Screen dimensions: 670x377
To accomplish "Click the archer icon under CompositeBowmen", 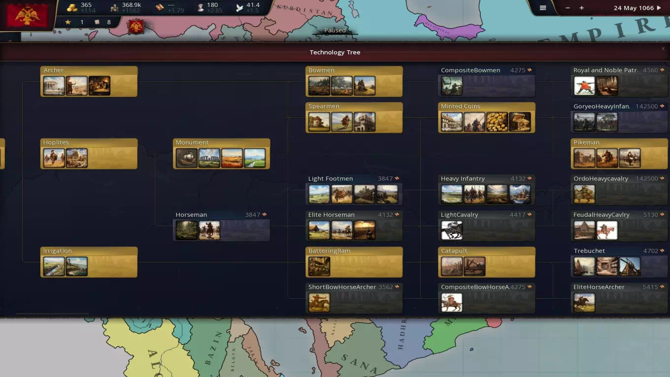I will [452, 86].
